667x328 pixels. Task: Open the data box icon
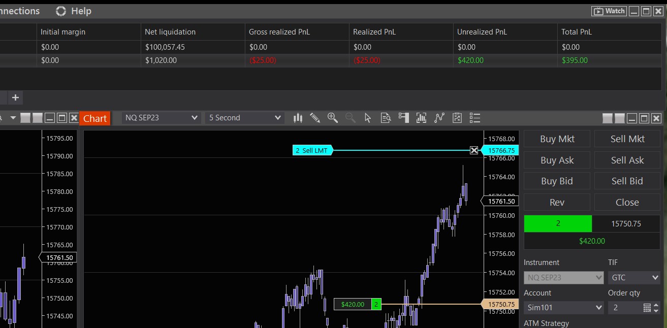[x=386, y=118]
